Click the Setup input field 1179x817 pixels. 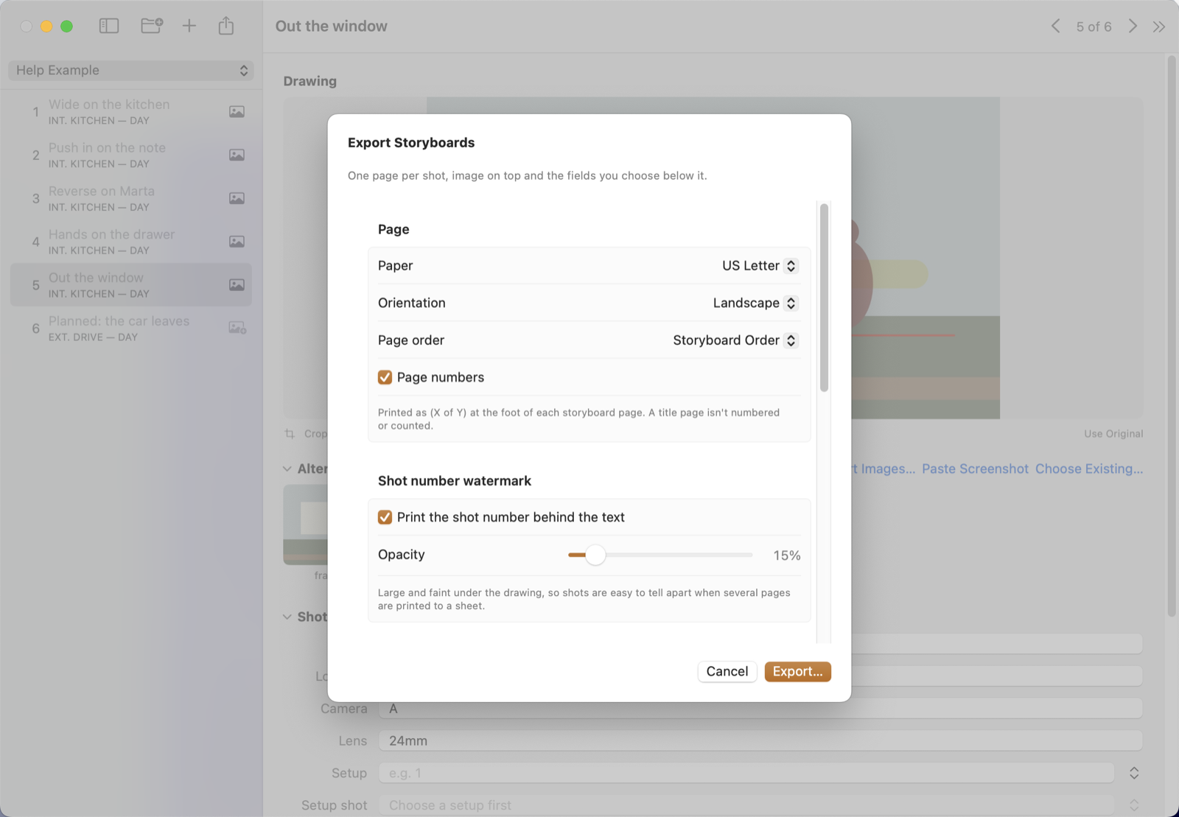click(x=746, y=773)
